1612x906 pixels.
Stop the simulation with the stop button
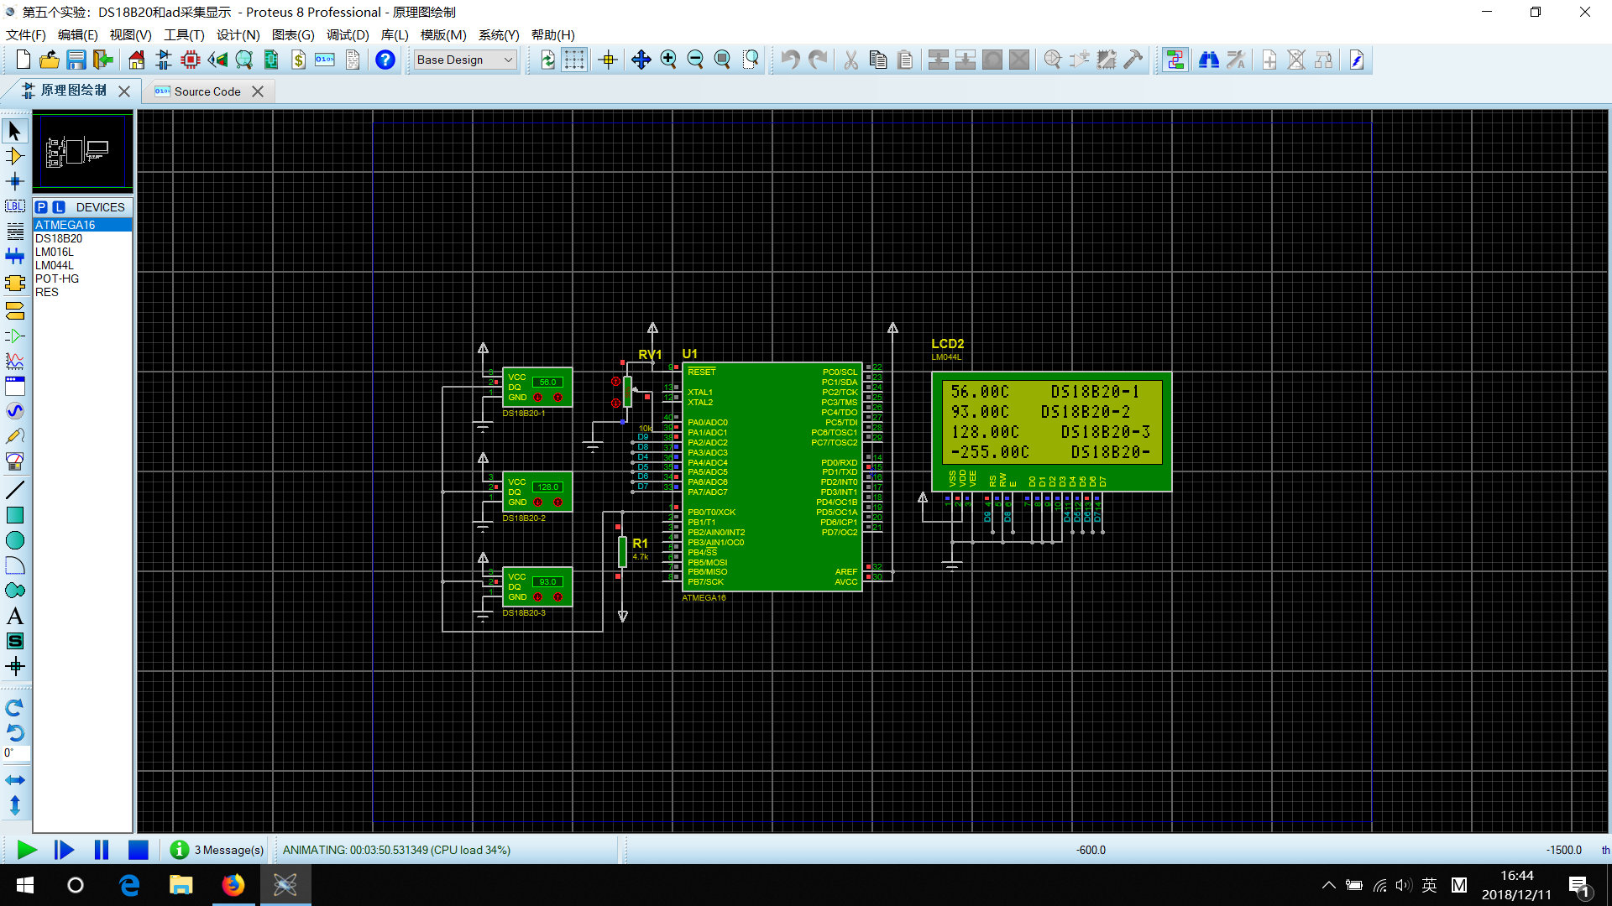(x=139, y=850)
